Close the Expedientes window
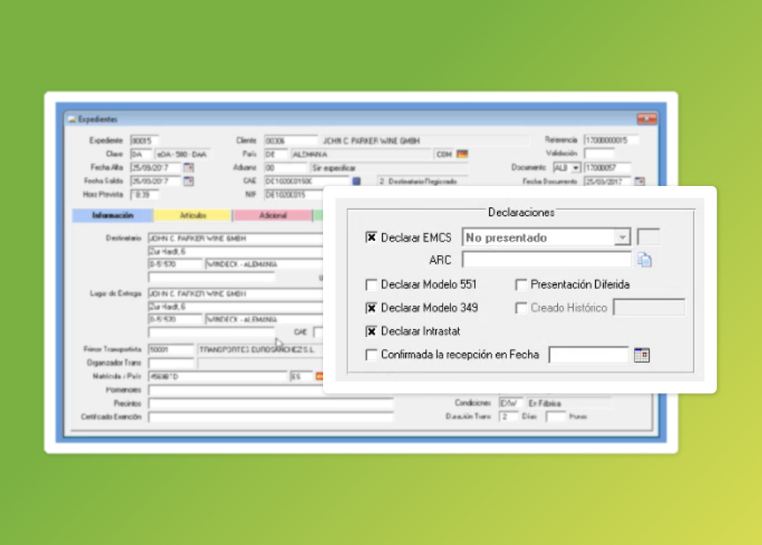 point(647,119)
